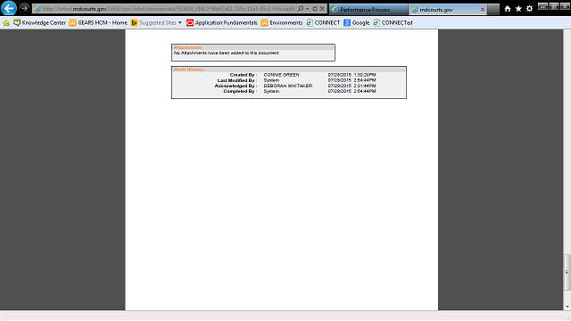
Task: Open the CONNECTed bookmark
Action: pyautogui.click(x=393, y=22)
